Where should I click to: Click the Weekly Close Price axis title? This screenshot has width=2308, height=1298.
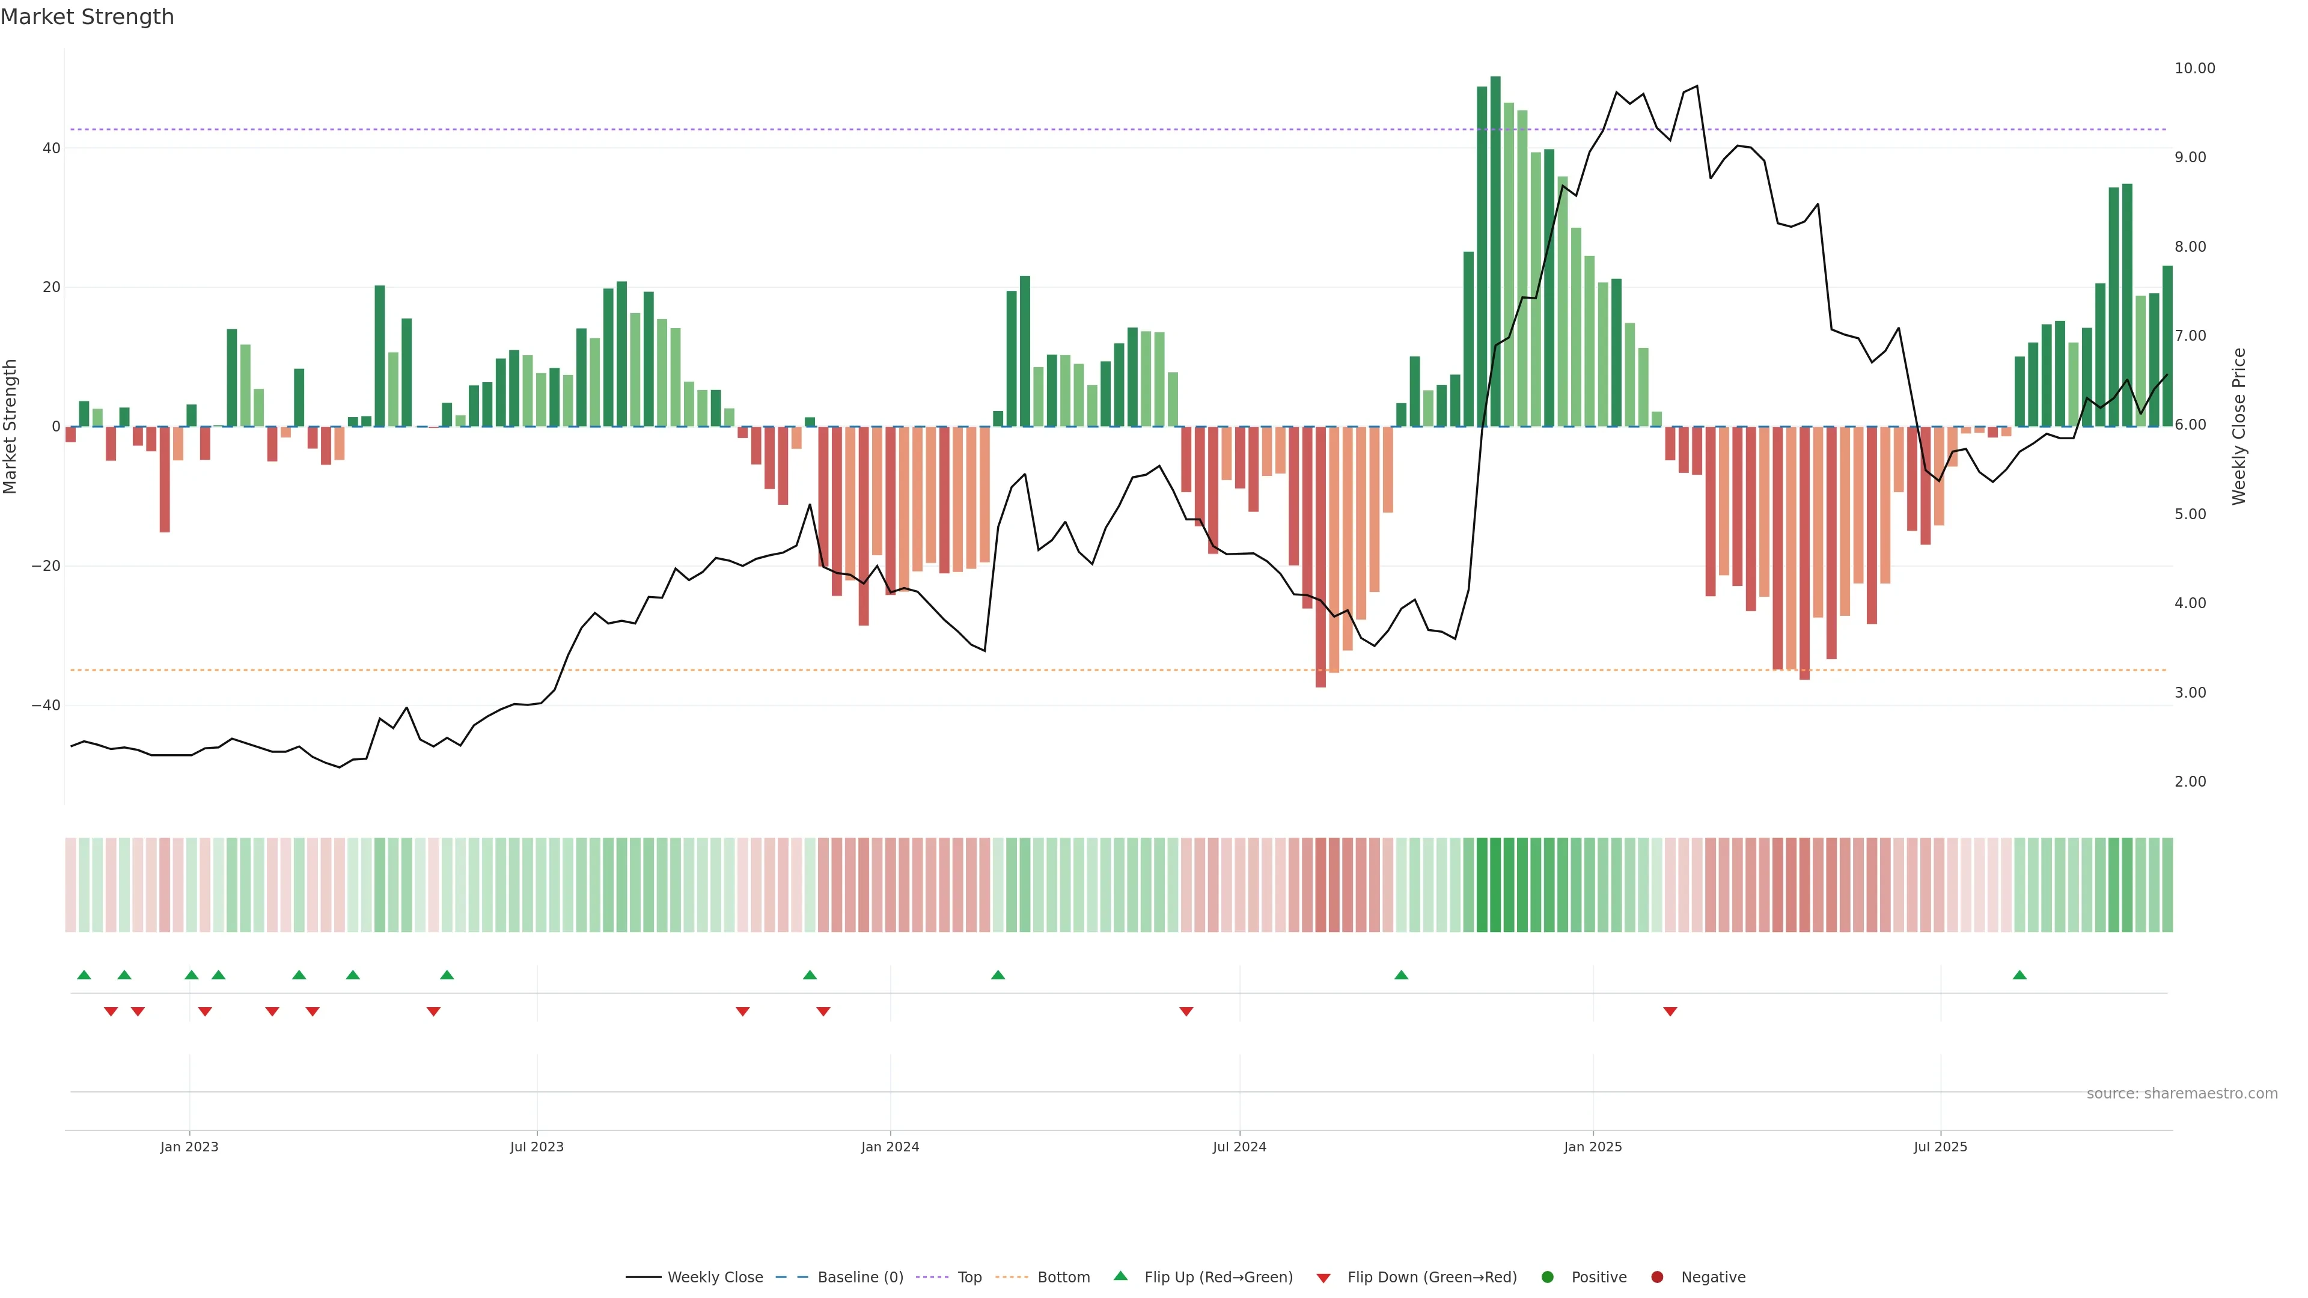[x=2239, y=427]
